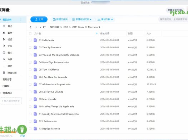Viewport: 188px width, 140px height.
Task: Check box for 04 Hasa Diga Eebowai
Action: coord(30,62)
